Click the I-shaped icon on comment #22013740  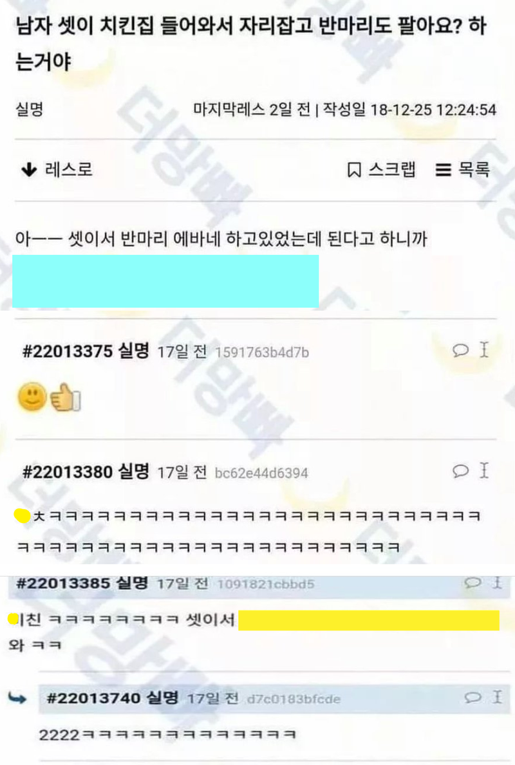point(498,697)
